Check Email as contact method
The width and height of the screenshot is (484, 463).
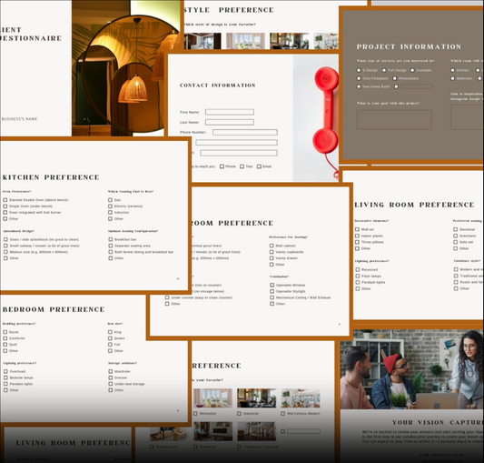(259, 166)
